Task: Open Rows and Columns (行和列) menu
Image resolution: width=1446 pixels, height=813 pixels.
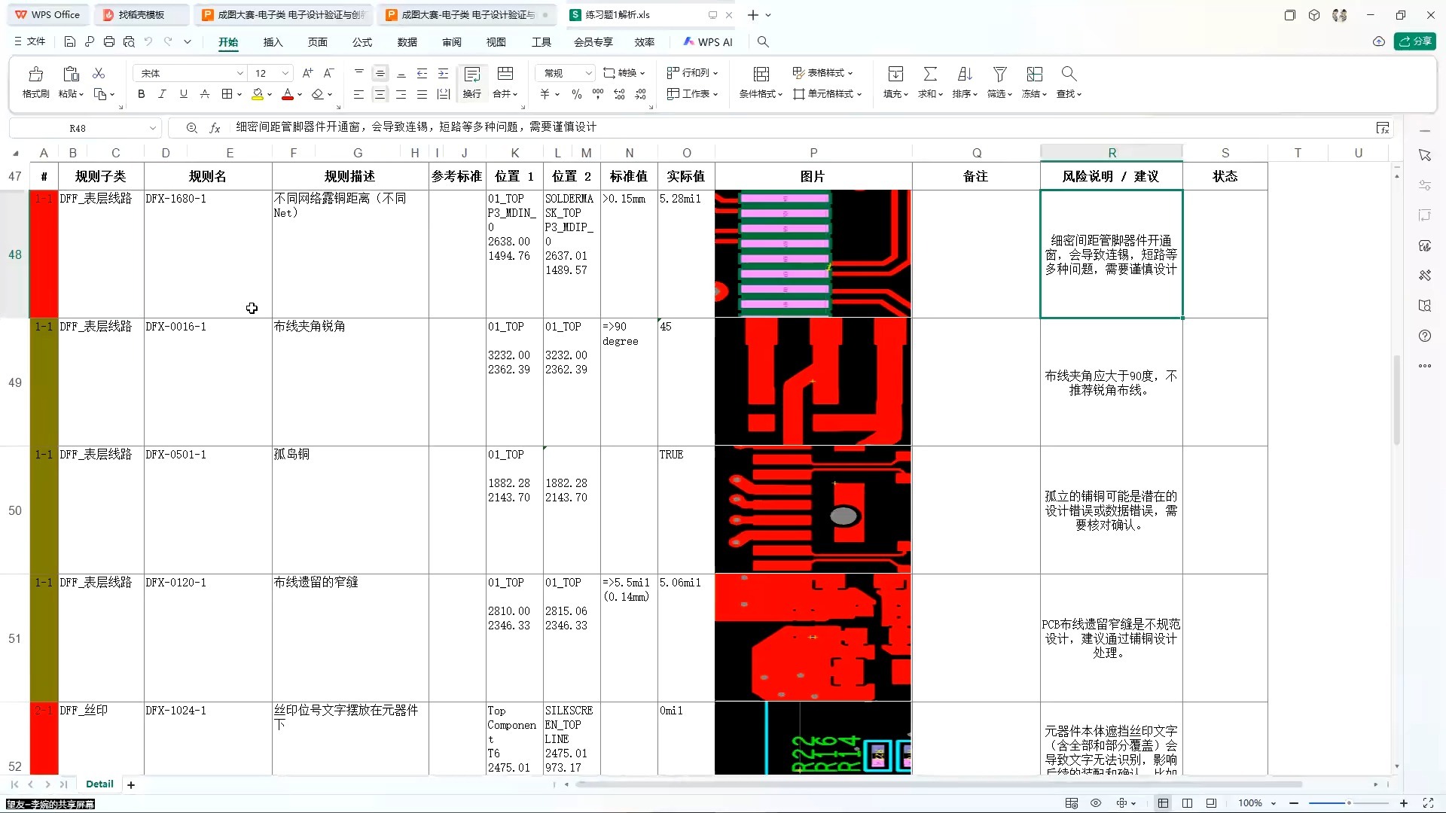Action: point(693,73)
